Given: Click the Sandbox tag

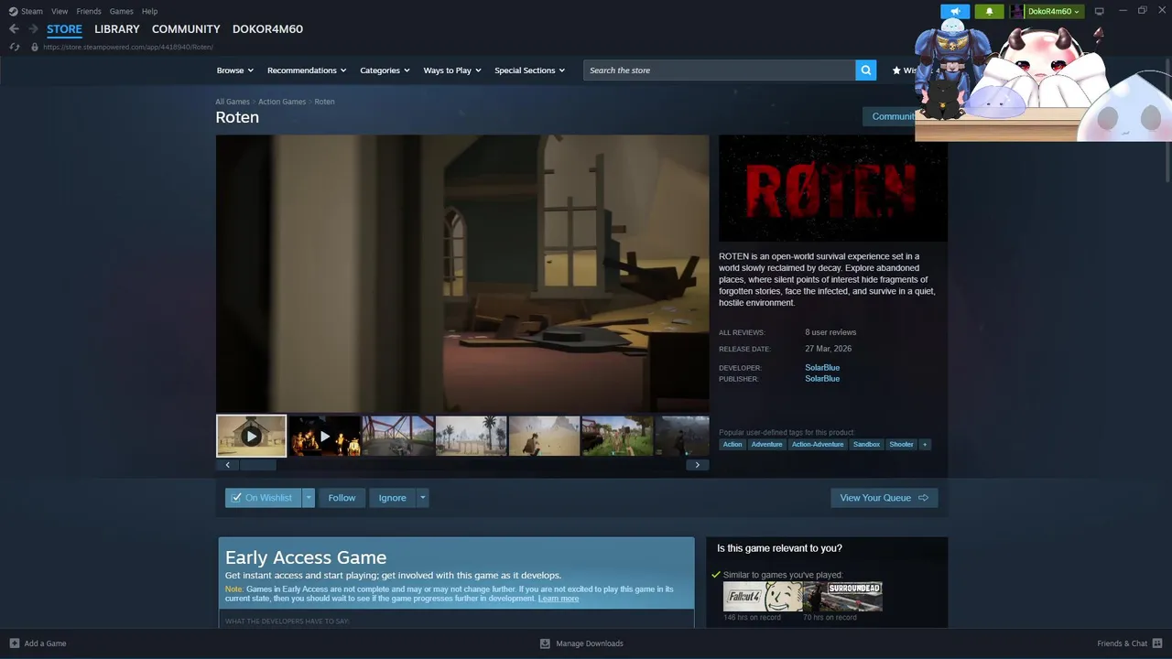Looking at the screenshot, I should coord(866,445).
